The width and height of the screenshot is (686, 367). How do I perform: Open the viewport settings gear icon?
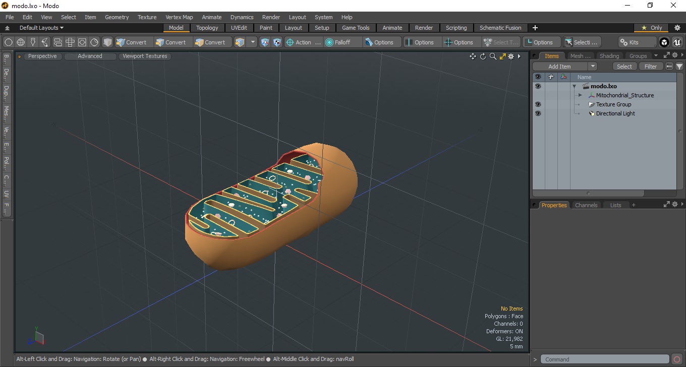(x=511, y=56)
